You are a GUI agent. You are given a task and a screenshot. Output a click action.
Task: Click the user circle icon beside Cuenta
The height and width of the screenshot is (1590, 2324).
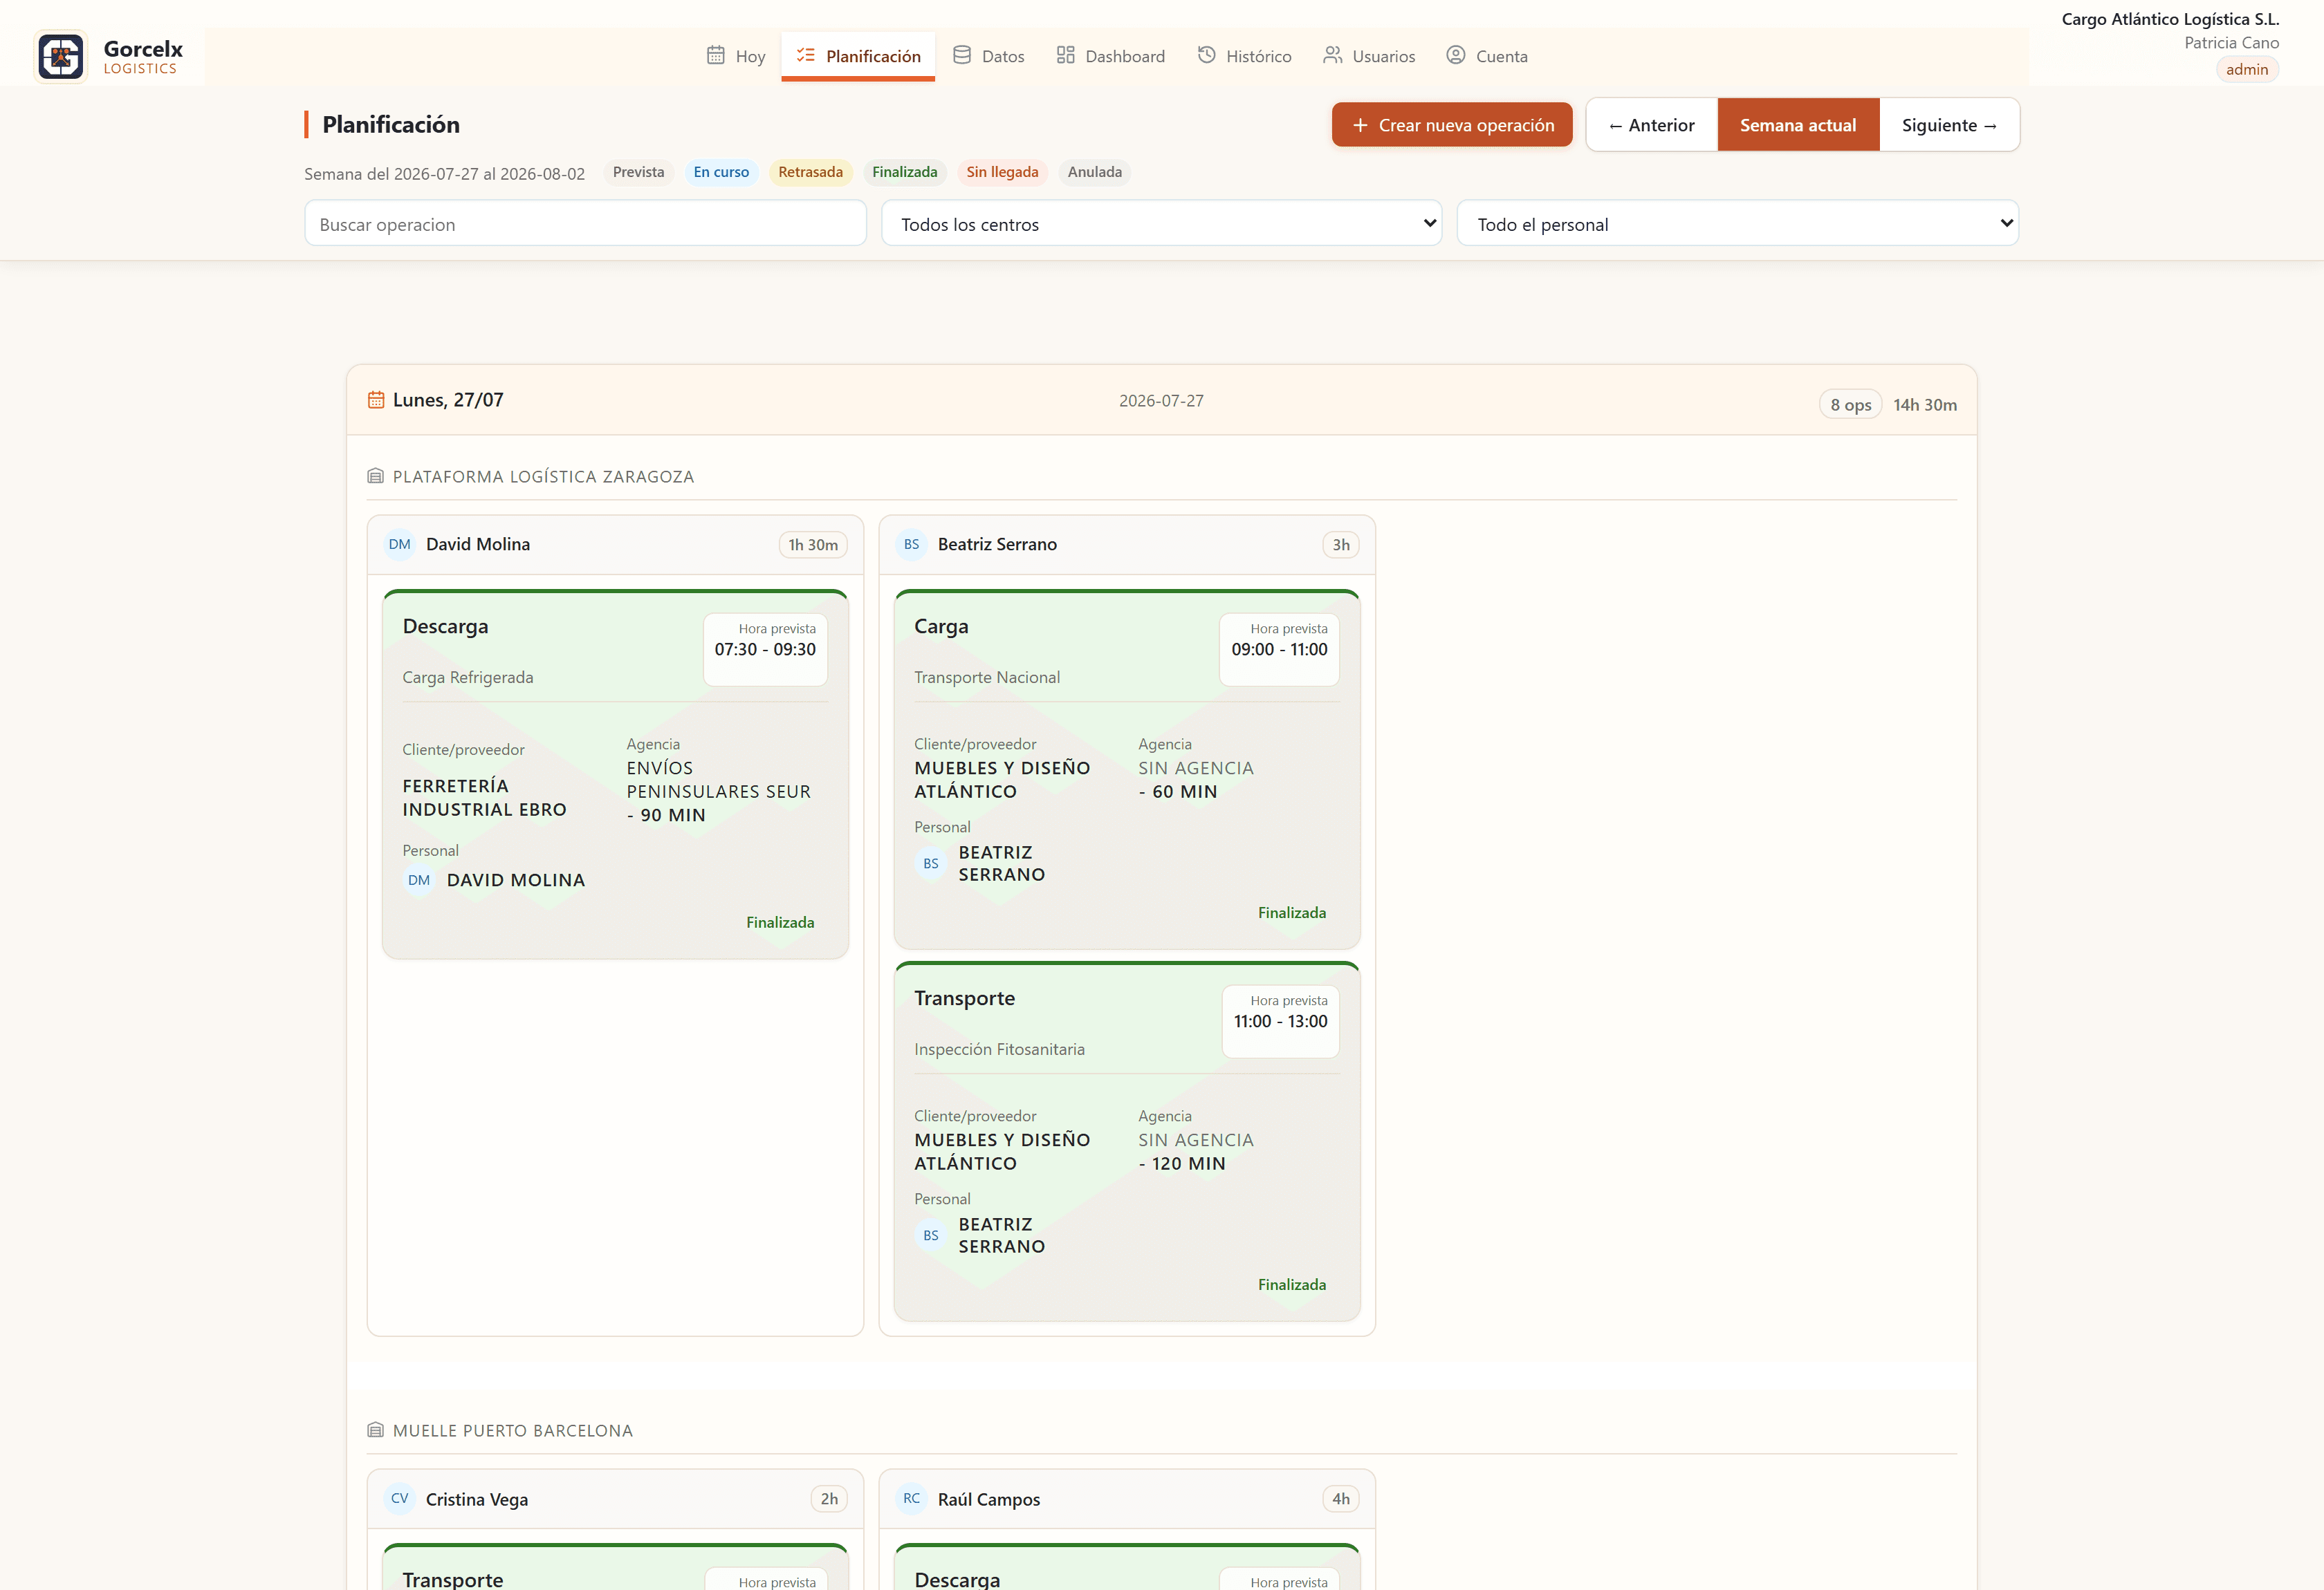pos(1455,55)
